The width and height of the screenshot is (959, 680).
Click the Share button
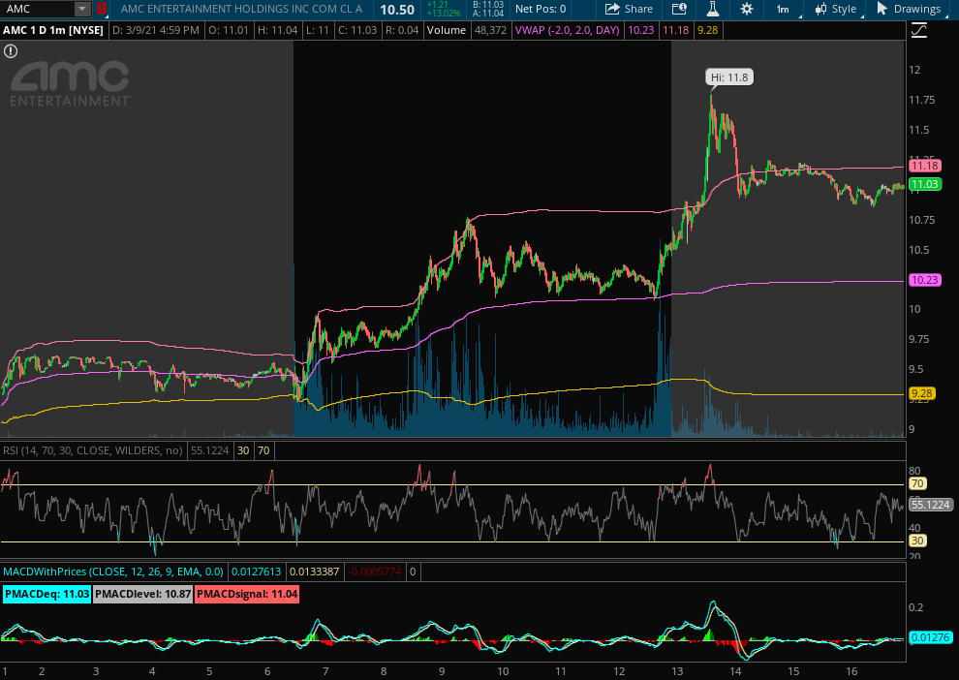[x=629, y=9]
